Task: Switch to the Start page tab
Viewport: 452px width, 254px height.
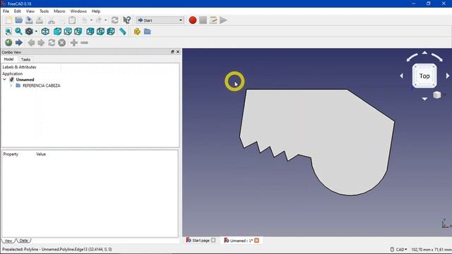Action: tap(201, 240)
